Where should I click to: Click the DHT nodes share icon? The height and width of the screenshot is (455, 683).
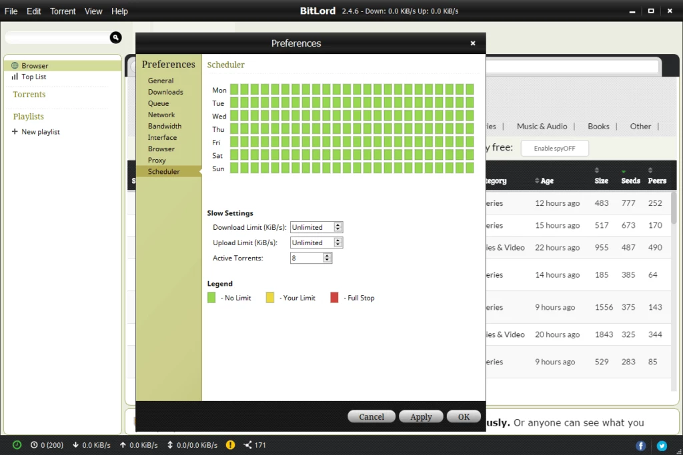pyautogui.click(x=248, y=445)
